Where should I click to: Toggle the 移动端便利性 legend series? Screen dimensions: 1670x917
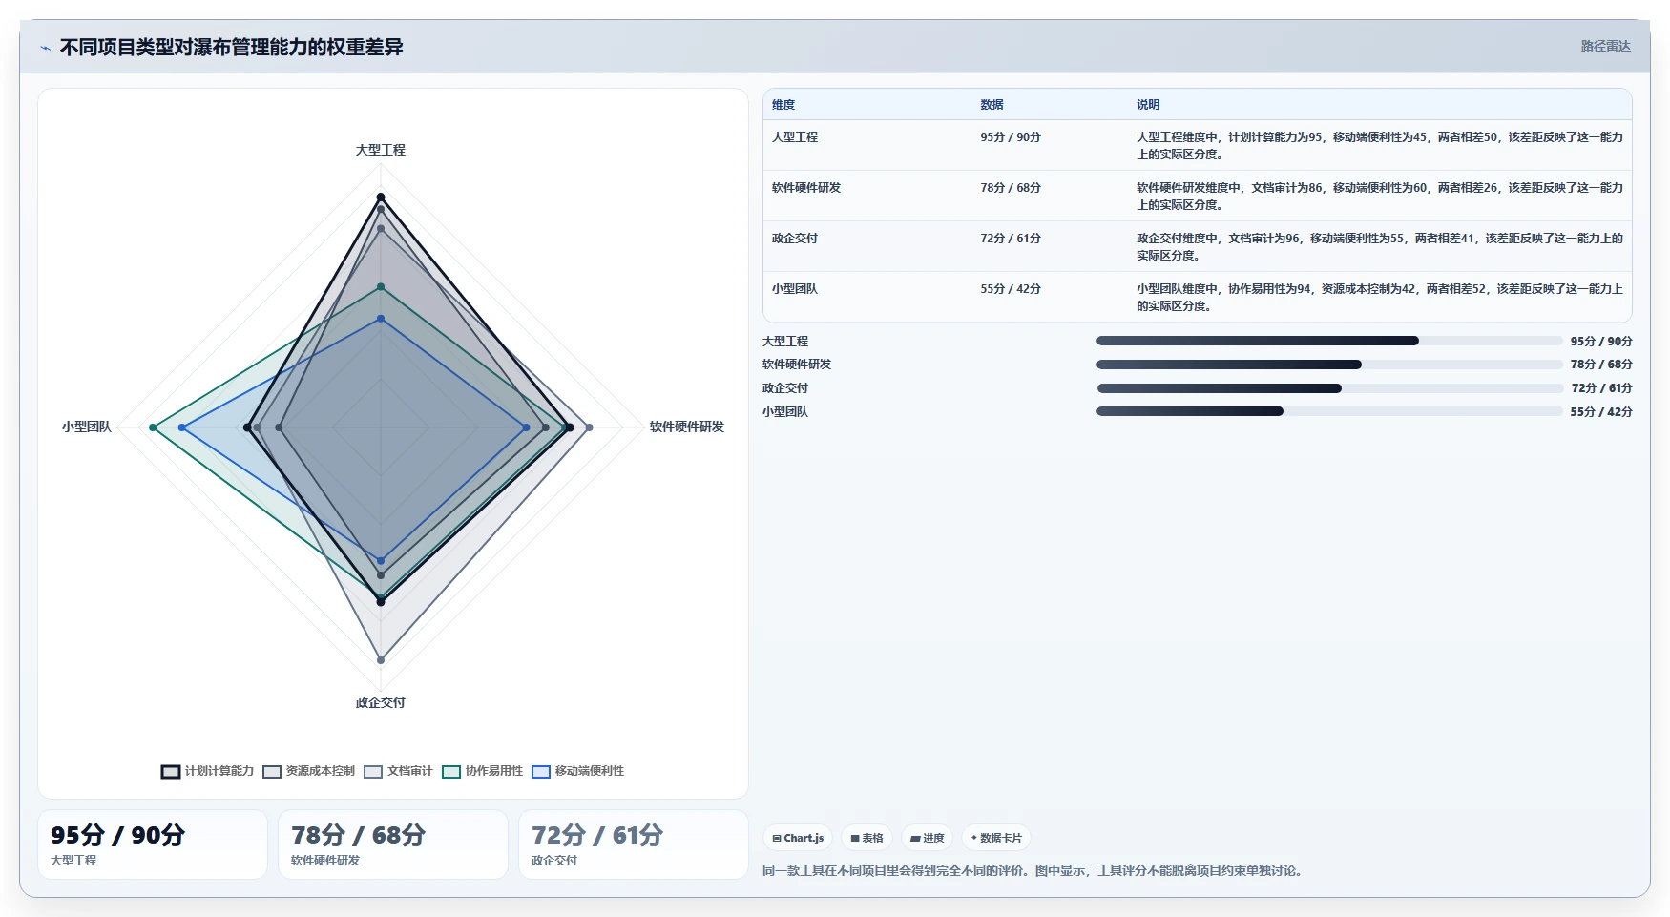pyautogui.click(x=577, y=771)
